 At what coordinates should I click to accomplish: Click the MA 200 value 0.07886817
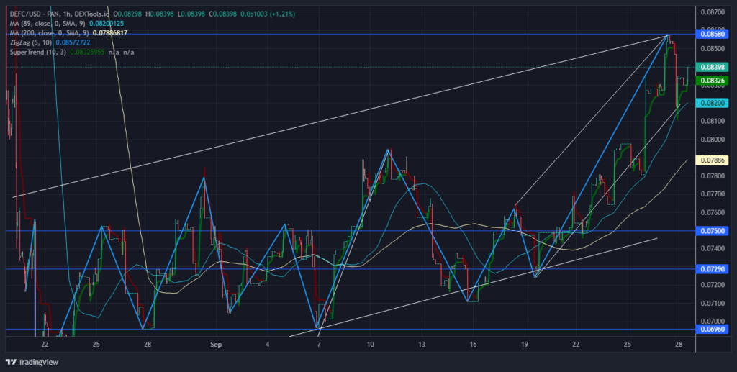110,33
